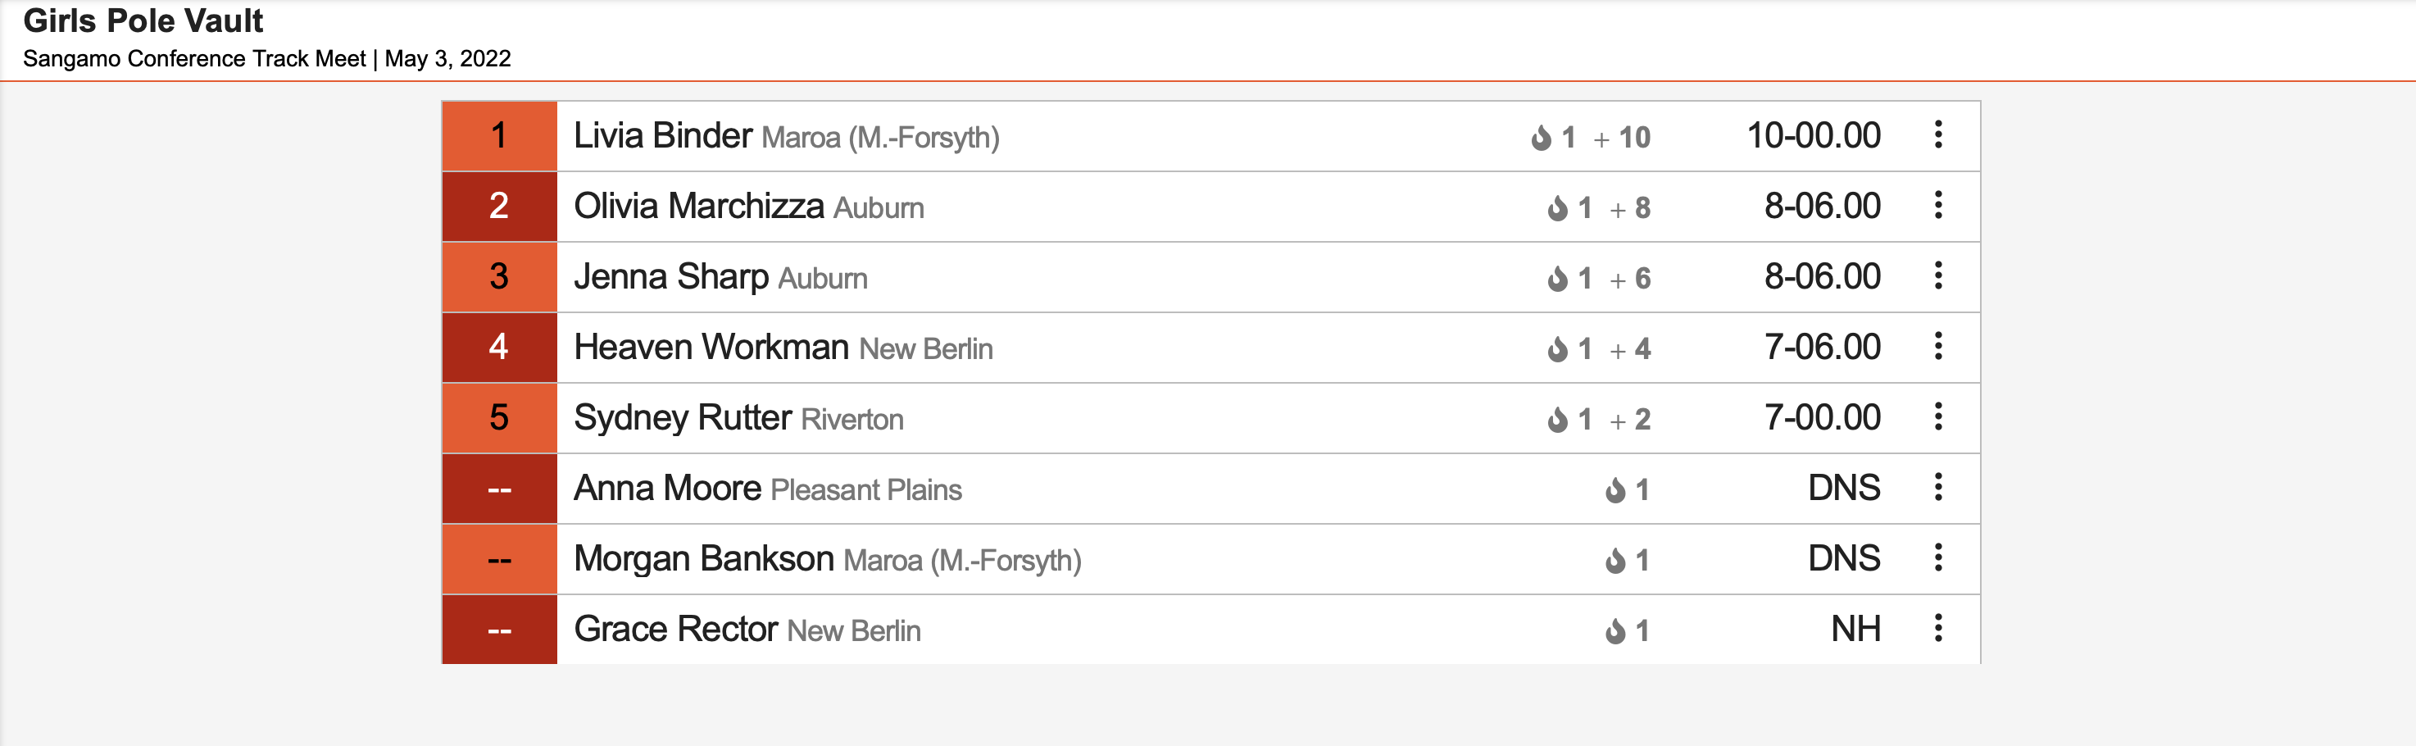Click the first place rank cell

(499, 136)
